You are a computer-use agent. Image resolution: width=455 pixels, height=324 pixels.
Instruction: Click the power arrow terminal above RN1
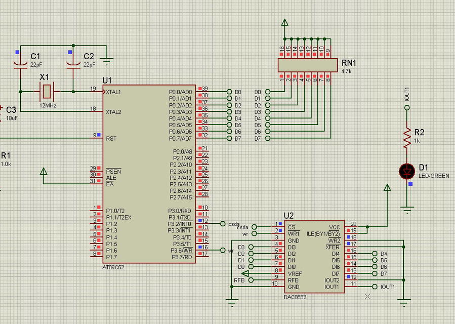(x=284, y=23)
